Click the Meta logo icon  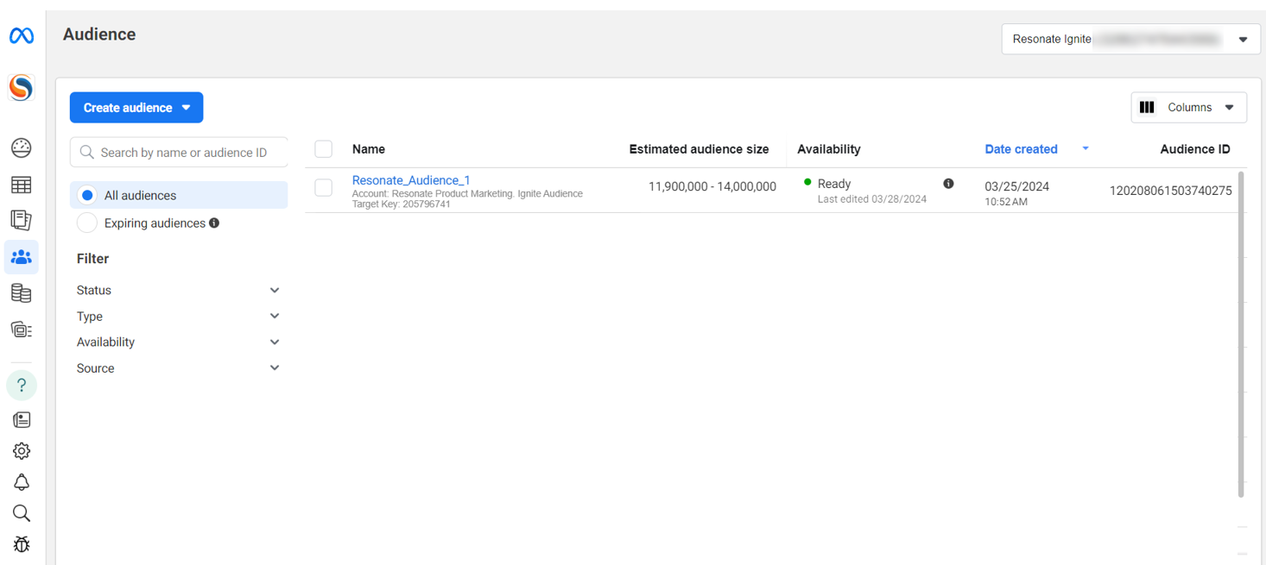click(x=22, y=35)
